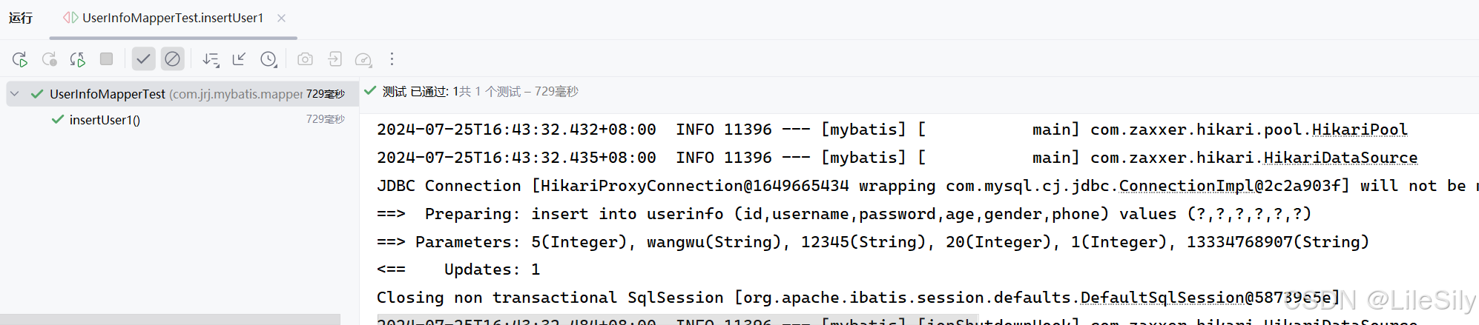Click the import tests icon

(335, 58)
